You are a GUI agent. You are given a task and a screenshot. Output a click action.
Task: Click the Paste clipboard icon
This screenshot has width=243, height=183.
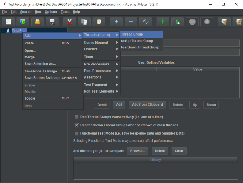[99, 22]
